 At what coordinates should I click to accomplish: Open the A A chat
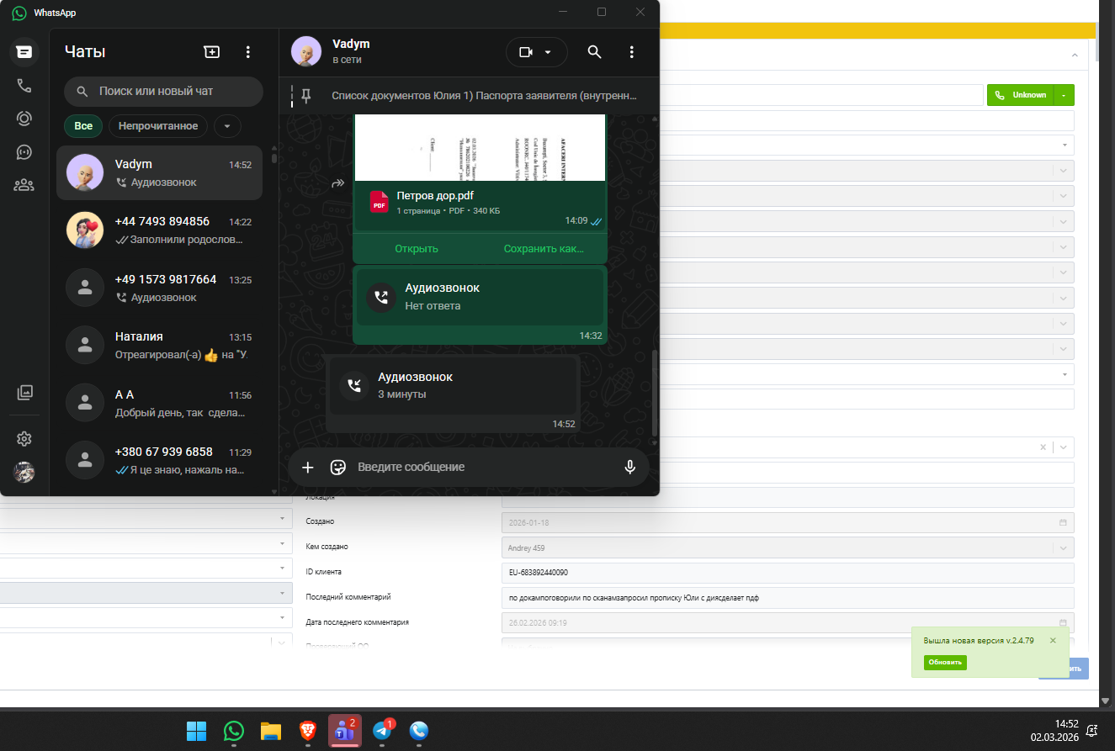click(x=160, y=404)
